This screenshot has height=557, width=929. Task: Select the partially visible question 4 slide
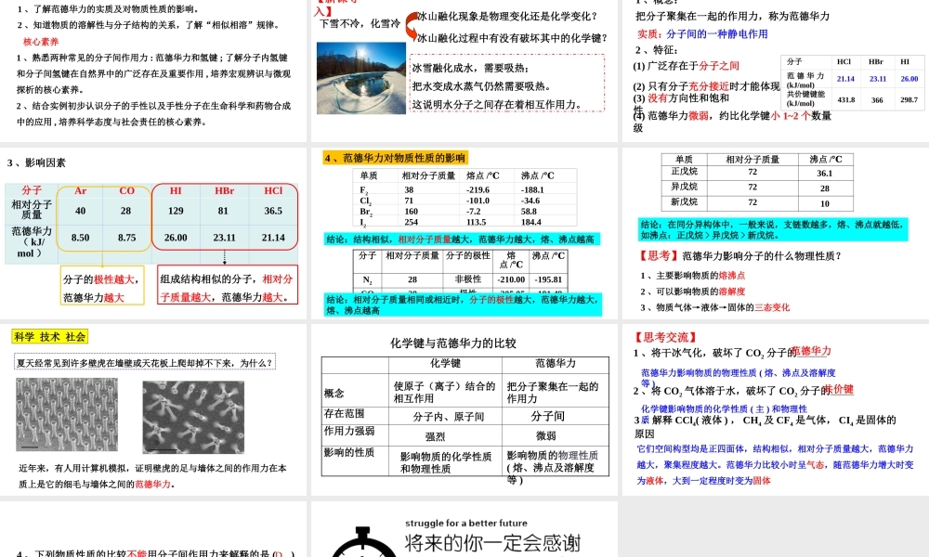153,529
